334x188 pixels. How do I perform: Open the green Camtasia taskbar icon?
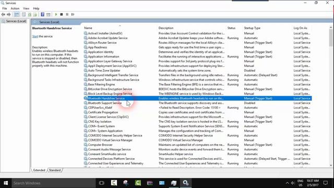(x=138, y=183)
